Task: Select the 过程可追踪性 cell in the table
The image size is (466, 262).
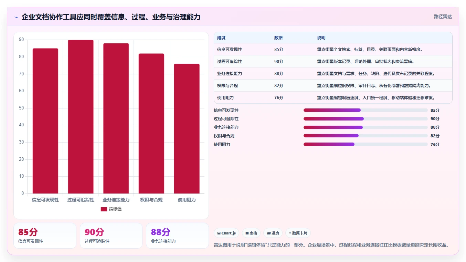Action: 230,62
